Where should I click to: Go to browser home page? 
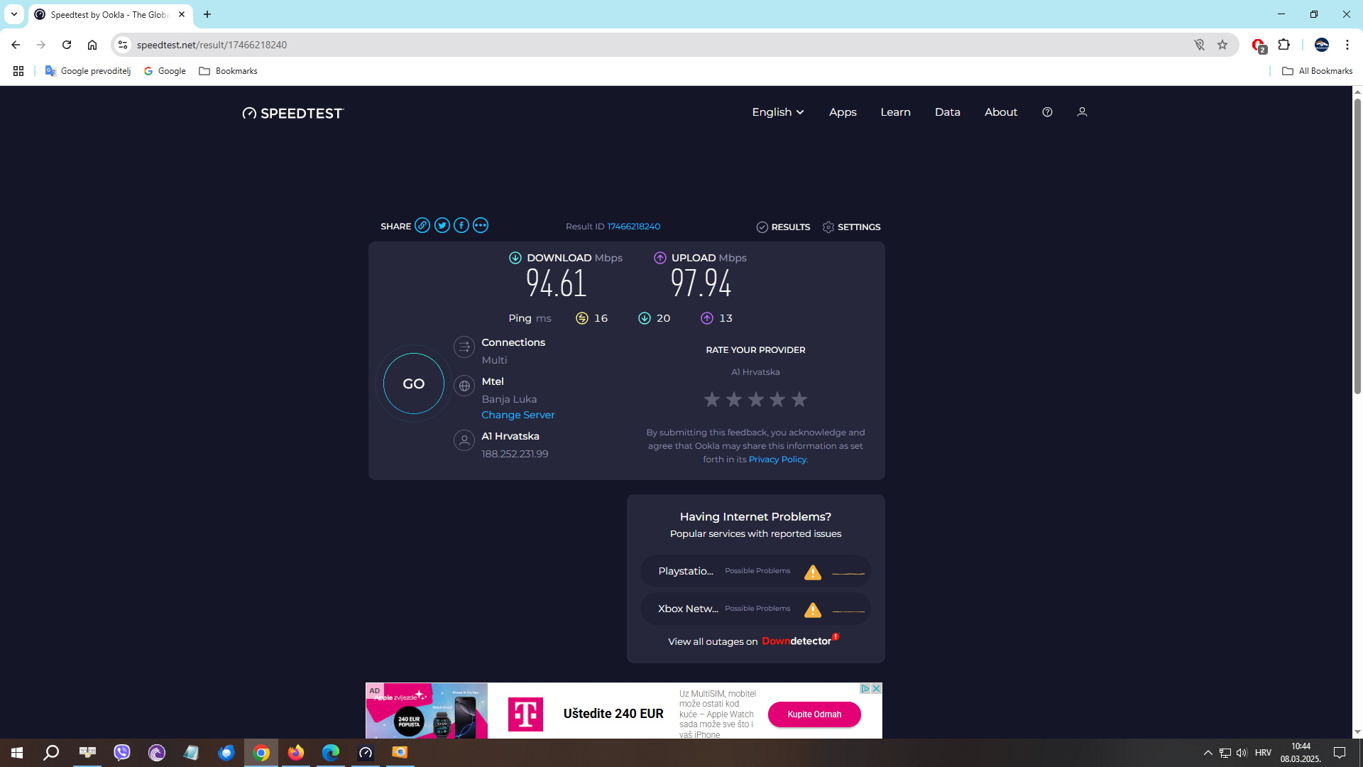(92, 45)
